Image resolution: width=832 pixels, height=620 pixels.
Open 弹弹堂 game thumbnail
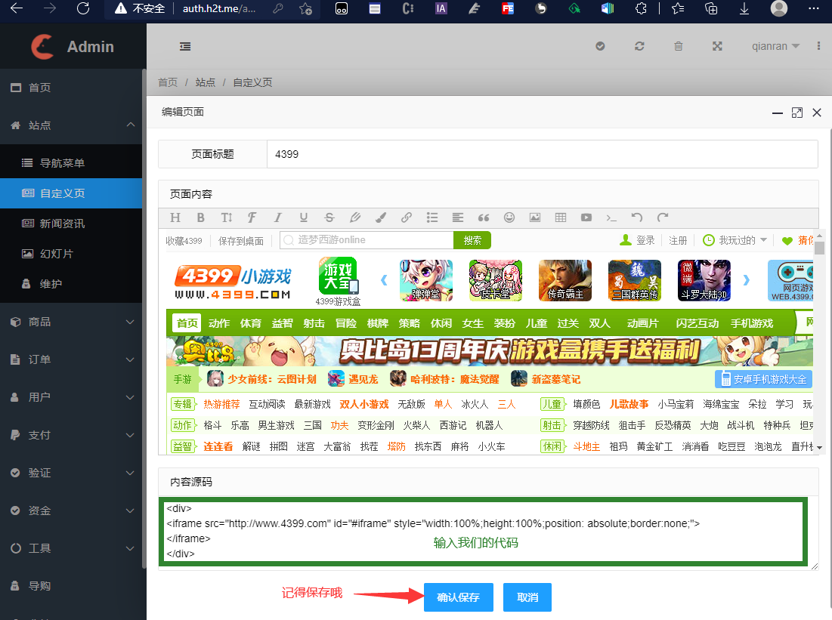pos(426,281)
